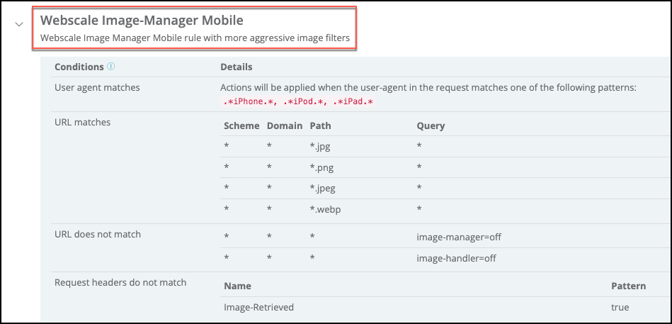672x324 pixels.
Task: Select the User agent matches condition row
Action: pyautogui.click(x=97, y=87)
